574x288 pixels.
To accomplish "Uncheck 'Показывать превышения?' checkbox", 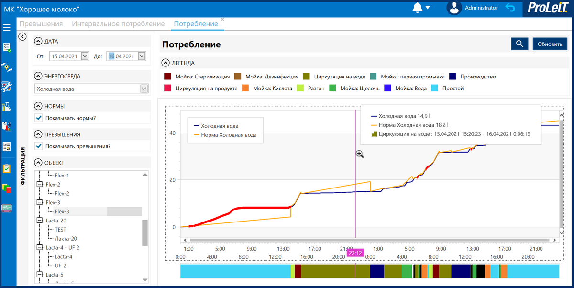I will (x=39, y=146).
